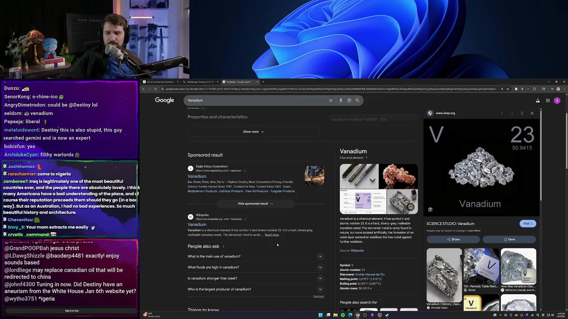This screenshot has width=568, height=319.
Task: Bookmark page with star icon
Action: click(508, 89)
